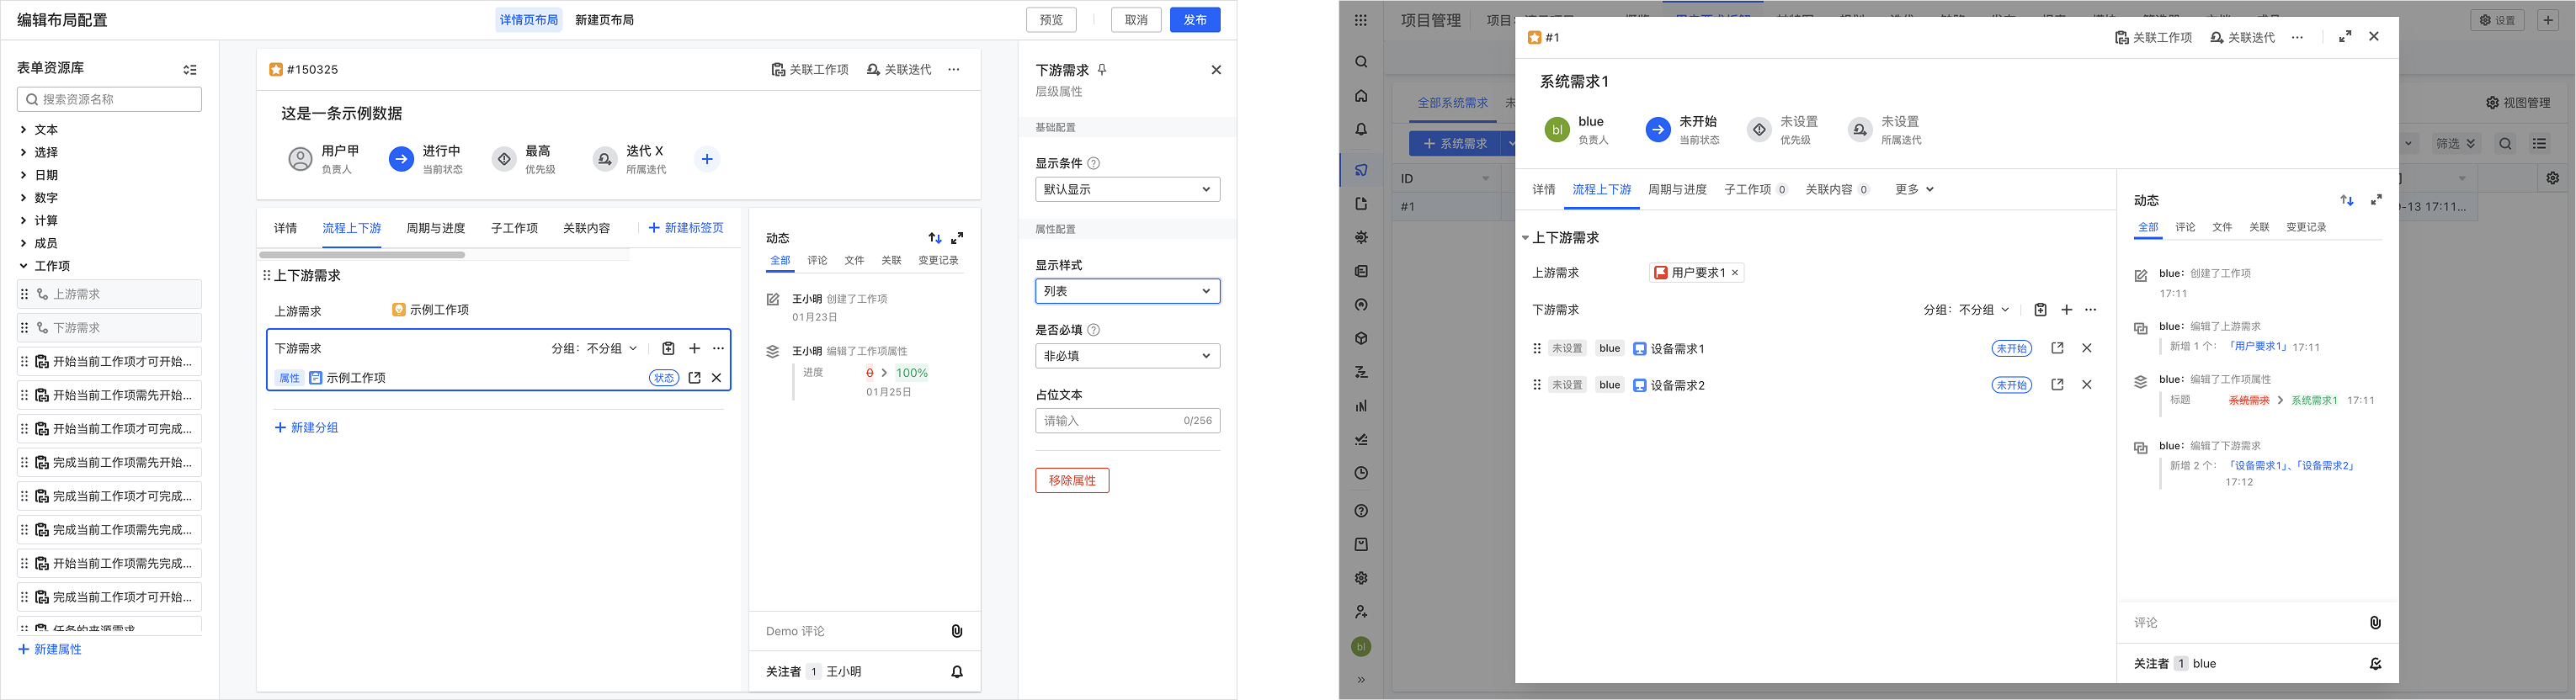
Task: Click the help question-mark icon in 项目管理 sidebar
Action: click(x=1361, y=511)
